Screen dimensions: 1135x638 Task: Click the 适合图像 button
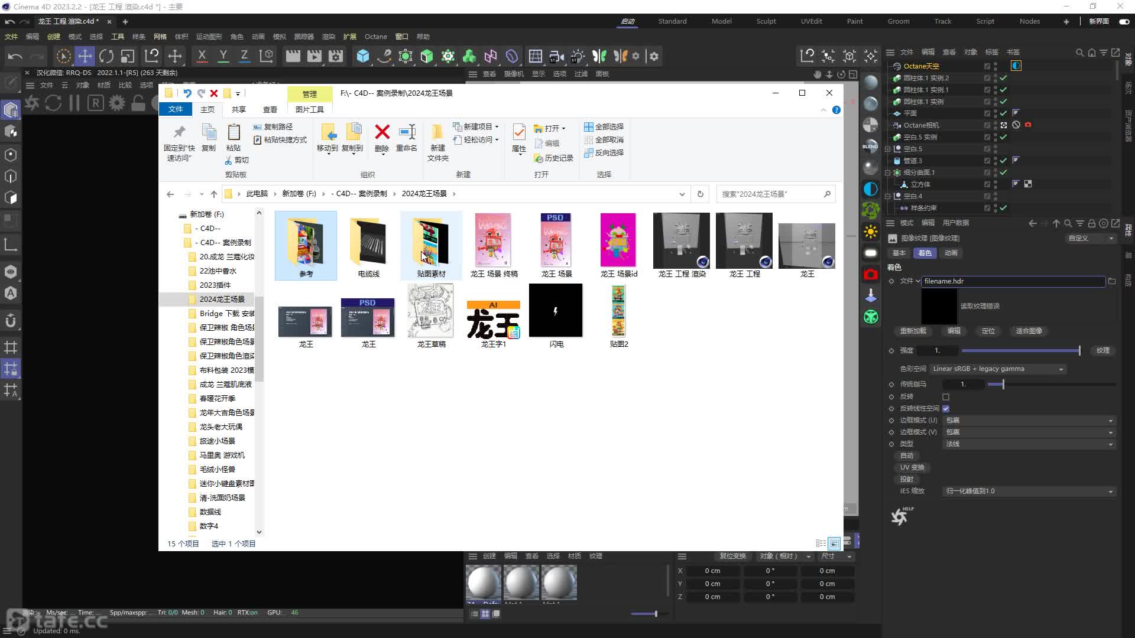pos(1029,331)
